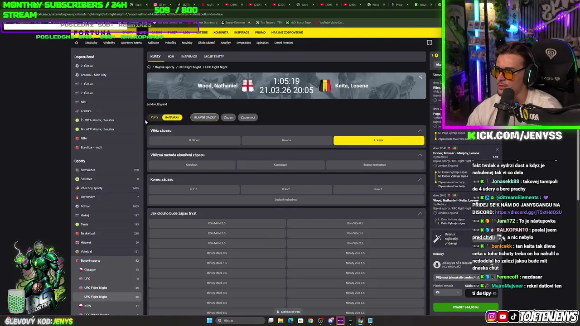Select the Zápas filter chip
Image resolution: width=580 pixels, height=326 pixels.
[x=228, y=117]
